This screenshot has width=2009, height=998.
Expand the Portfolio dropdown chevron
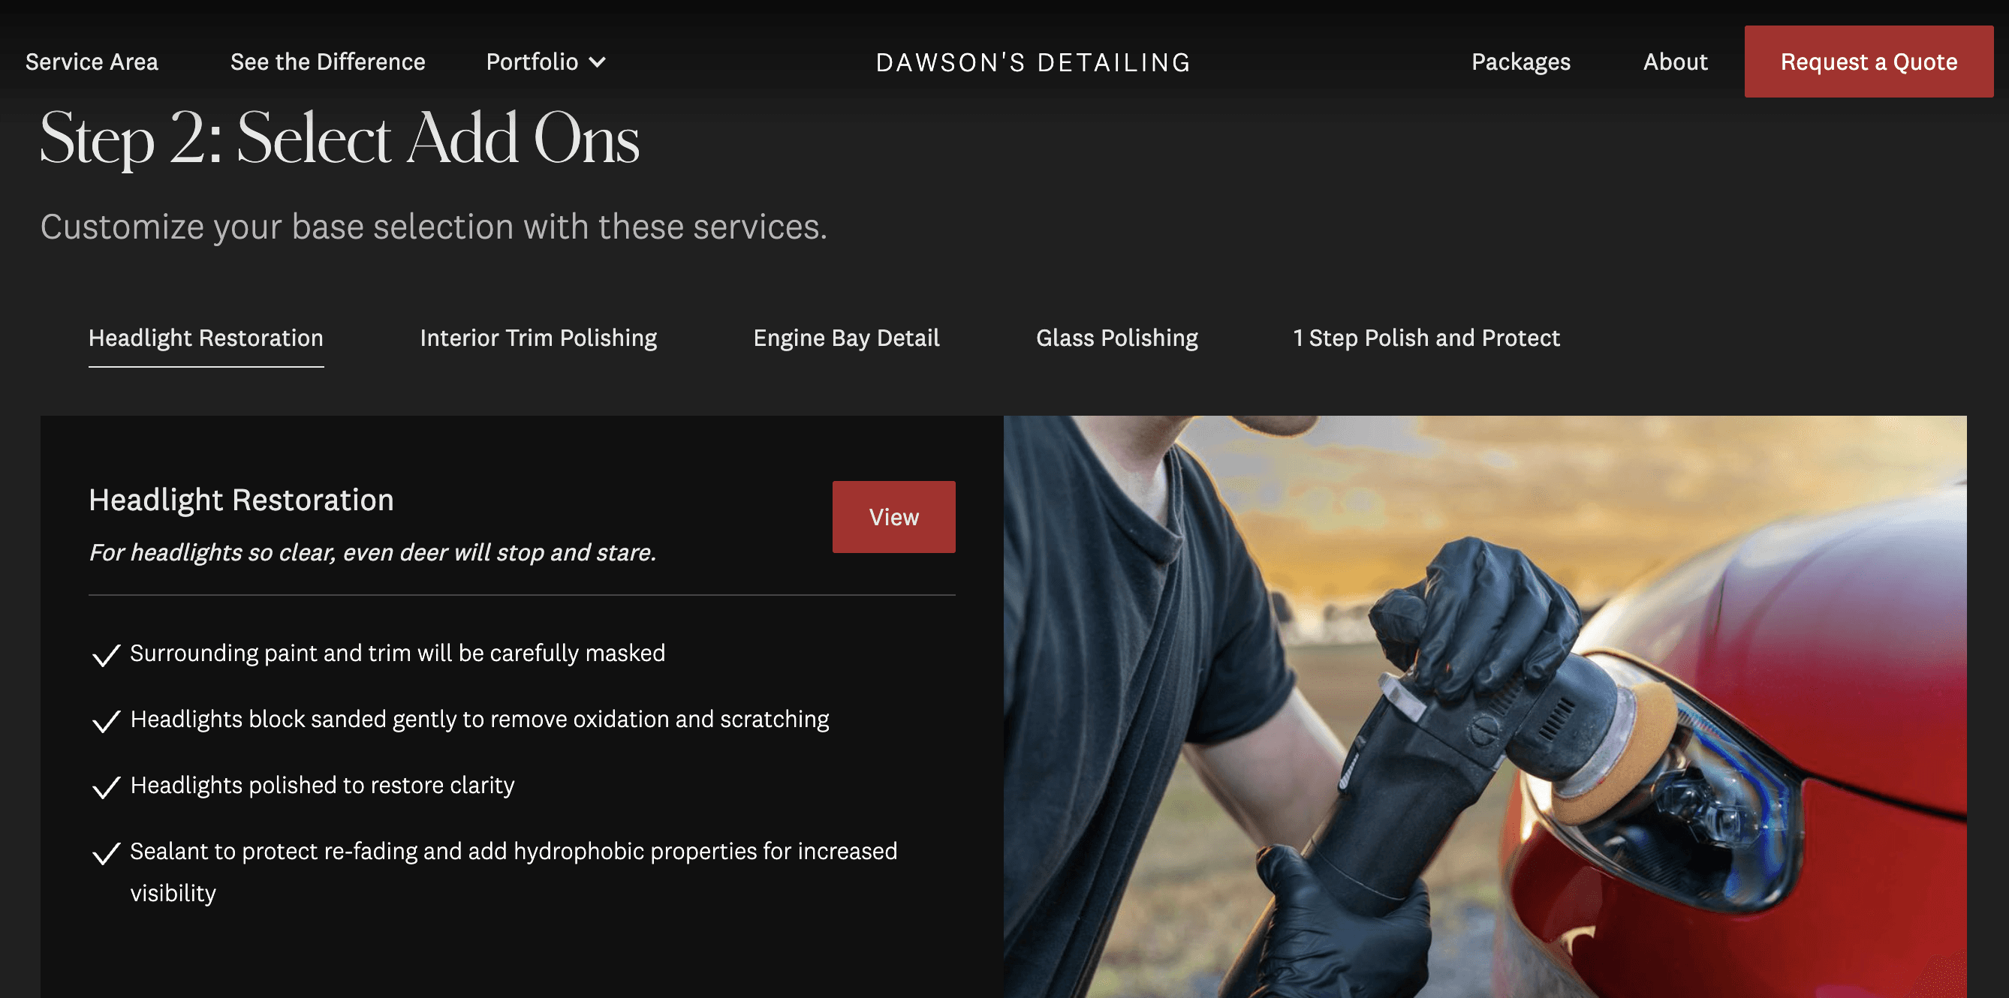click(598, 62)
